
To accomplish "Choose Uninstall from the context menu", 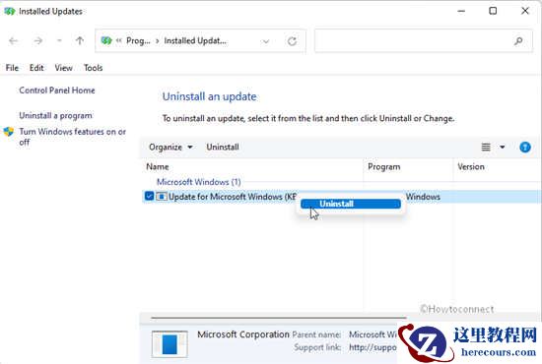I will [351, 204].
